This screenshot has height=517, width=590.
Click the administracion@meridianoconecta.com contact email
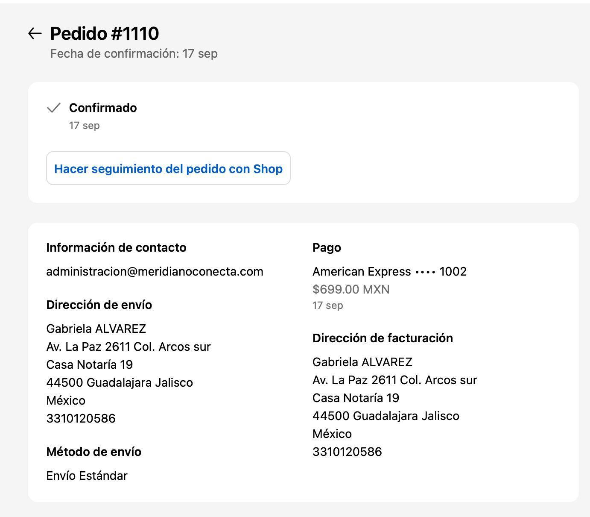point(155,271)
